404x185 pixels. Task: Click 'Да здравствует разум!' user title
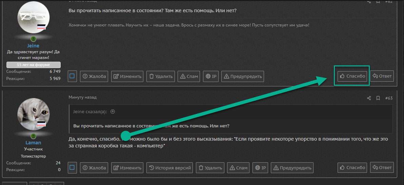click(33, 55)
